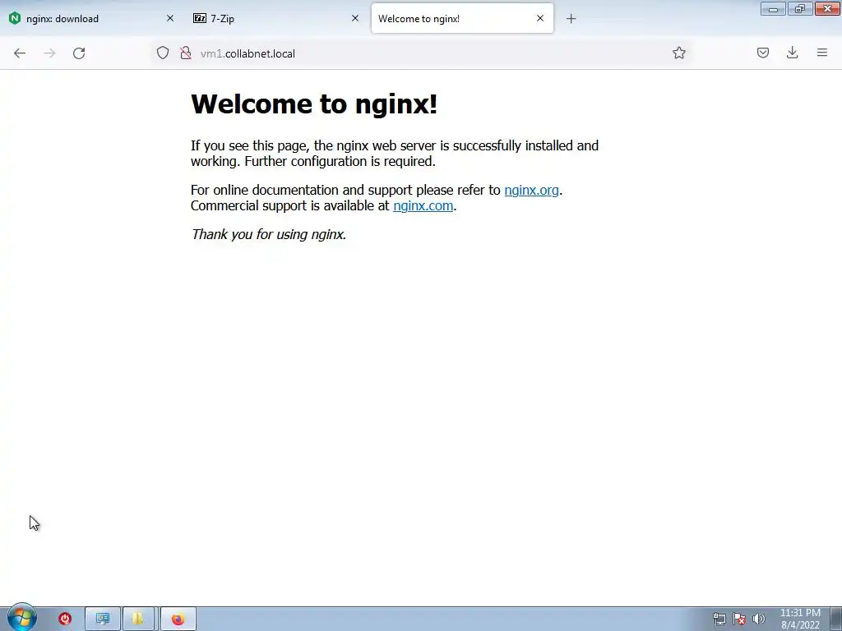Viewport: 842px width, 631px height.
Task: Open the Windows Start menu
Action: [22, 618]
